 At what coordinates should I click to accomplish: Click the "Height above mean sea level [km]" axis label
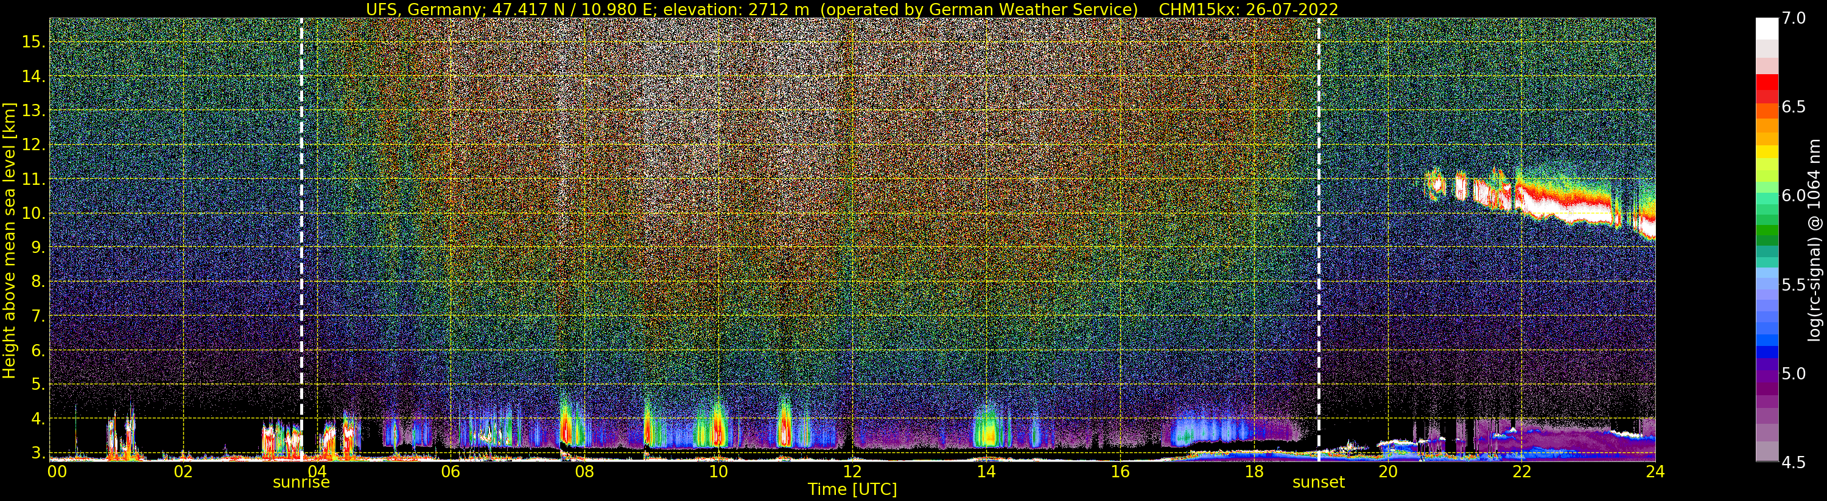9,240
